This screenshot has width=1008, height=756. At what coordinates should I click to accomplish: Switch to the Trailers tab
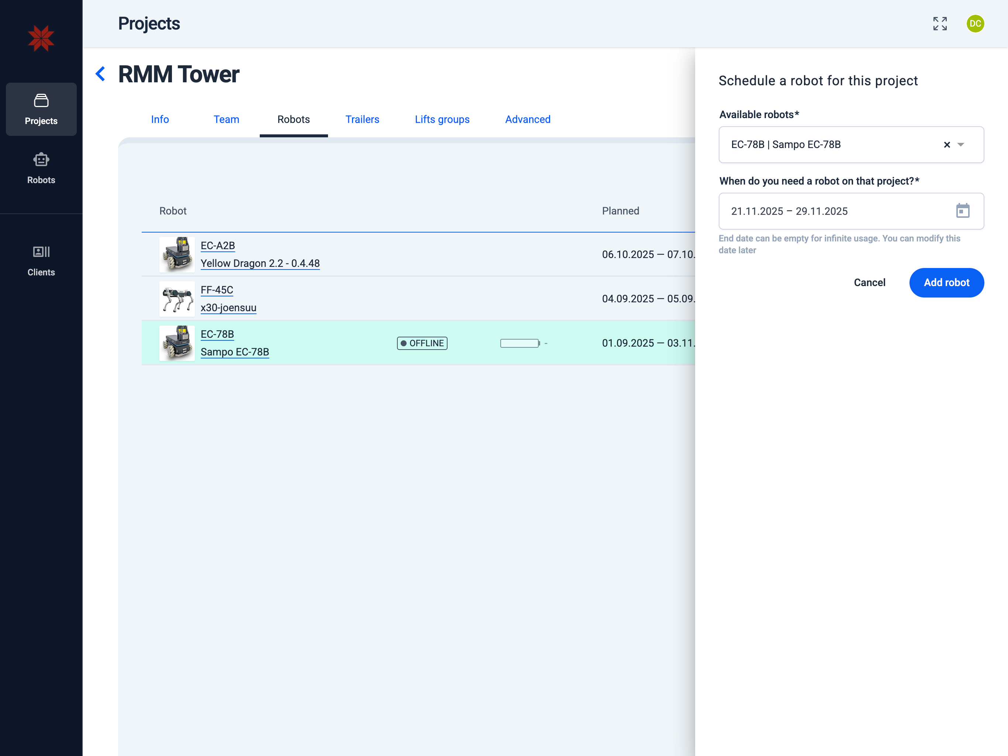(362, 120)
